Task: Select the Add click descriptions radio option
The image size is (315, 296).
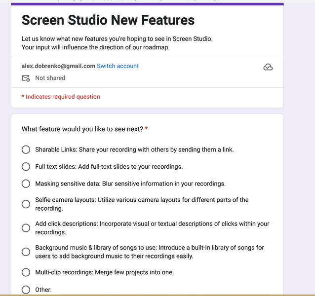Action: pyautogui.click(x=26, y=228)
